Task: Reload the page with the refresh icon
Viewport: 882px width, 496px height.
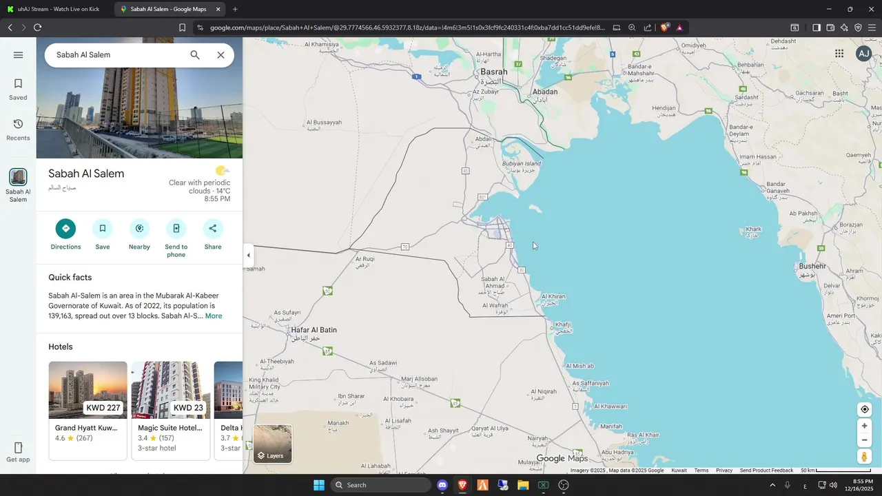Action: point(37,28)
